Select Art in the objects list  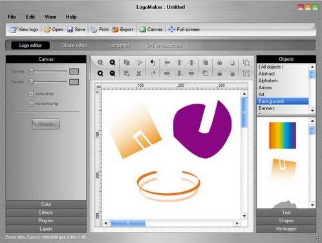click(283, 95)
